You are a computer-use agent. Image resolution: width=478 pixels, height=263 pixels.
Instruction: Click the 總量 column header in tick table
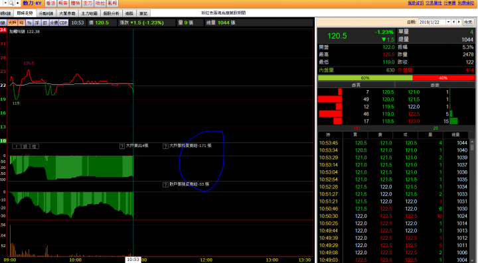point(455,134)
